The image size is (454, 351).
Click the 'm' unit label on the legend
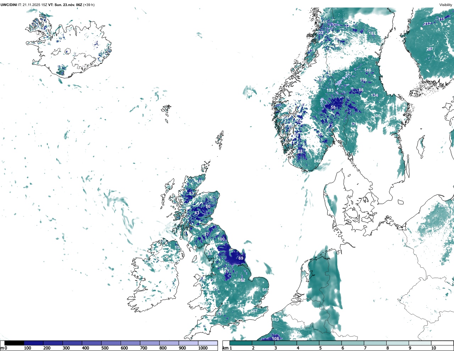tap(2, 348)
